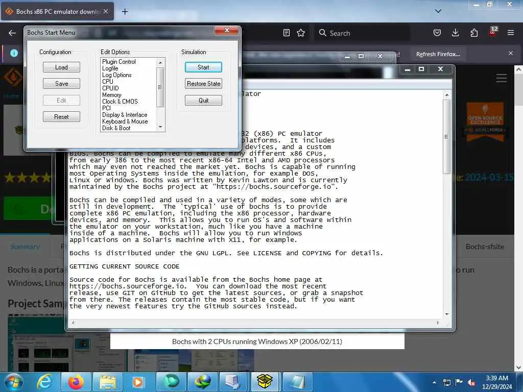This screenshot has width=523, height=392.
Task: Select Keyboard & Mouse option
Action: [x=125, y=121]
